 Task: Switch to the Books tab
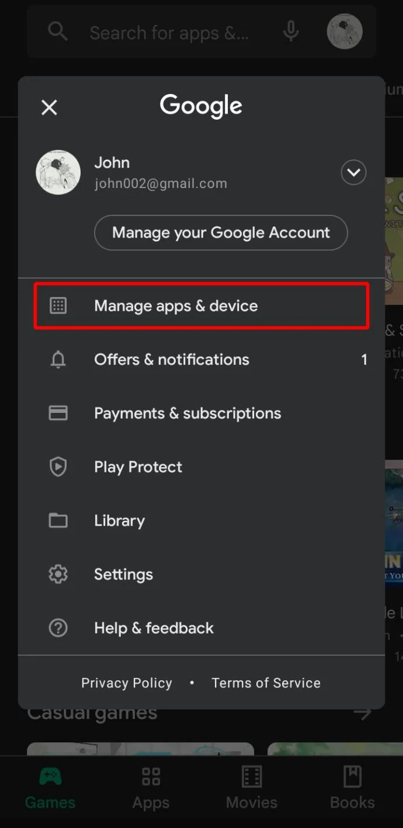[x=352, y=789]
